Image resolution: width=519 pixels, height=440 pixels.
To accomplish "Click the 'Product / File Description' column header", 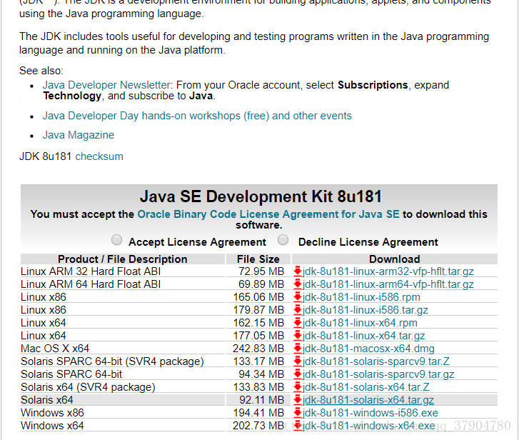I will 123,259.
